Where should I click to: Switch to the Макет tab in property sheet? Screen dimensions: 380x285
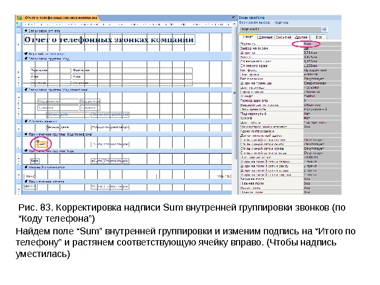[x=248, y=37]
